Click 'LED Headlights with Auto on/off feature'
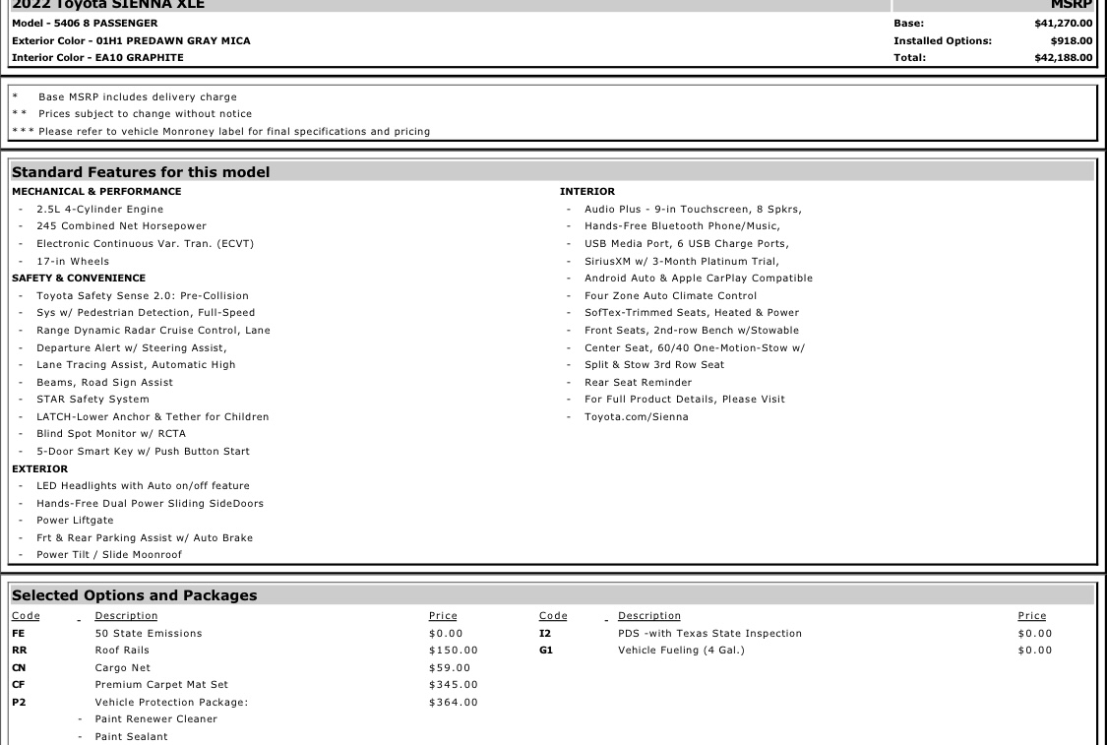 click(143, 486)
